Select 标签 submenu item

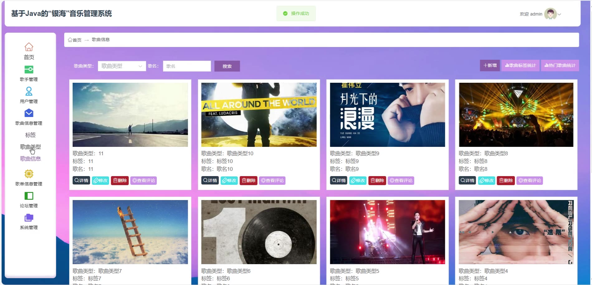pyautogui.click(x=31, y=135)
